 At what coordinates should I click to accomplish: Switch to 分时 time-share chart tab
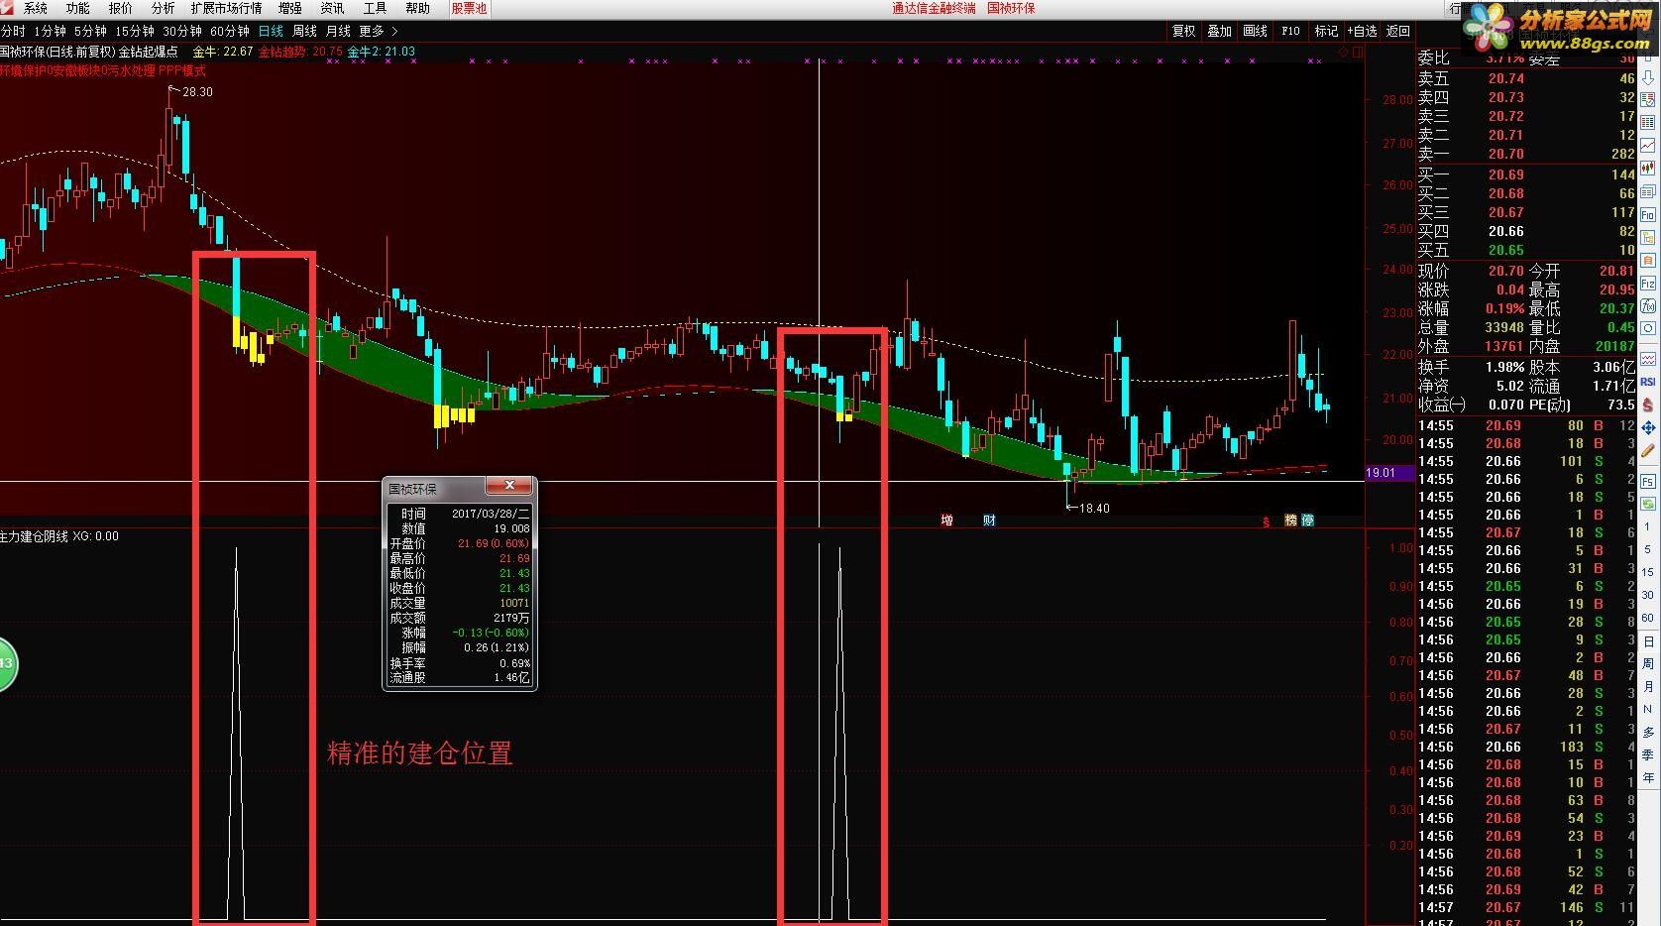pos(13,32)
